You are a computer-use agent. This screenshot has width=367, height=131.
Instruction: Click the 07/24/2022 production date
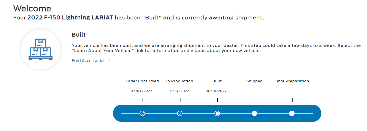179,91
